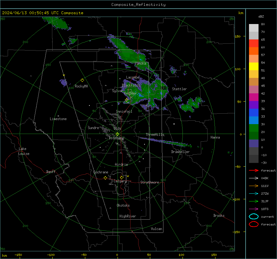Click the green 31JP arrow legend icon
277x259 pixels.
pyautogui.click(x=254, y=201)
